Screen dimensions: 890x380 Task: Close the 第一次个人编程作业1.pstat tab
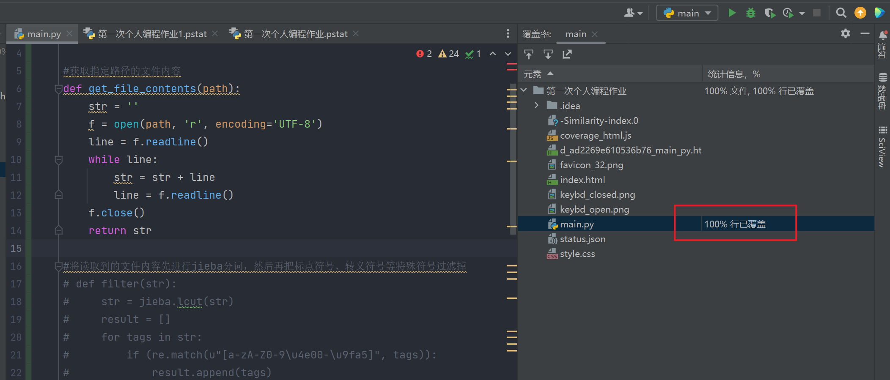(215, 33)
